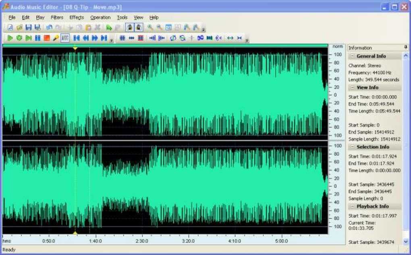Click the green and blue swap arrows icon
The width and height of the screenshot is (411, 255).
(183, 38)
